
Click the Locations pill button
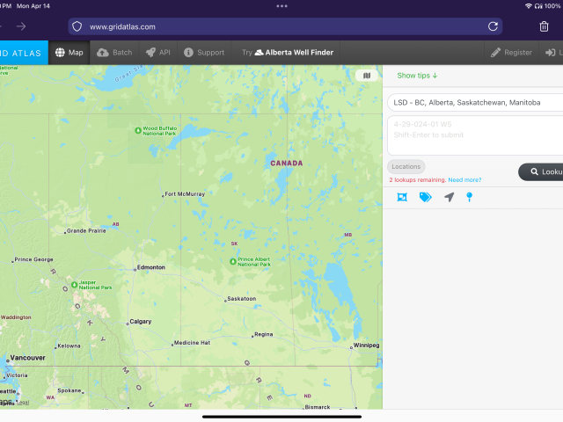point(406,166)
